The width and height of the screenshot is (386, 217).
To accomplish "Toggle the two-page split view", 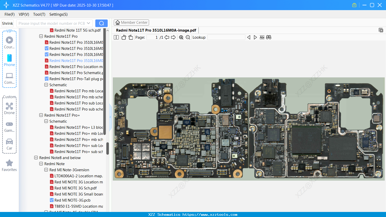I will (x=116, y=37).
